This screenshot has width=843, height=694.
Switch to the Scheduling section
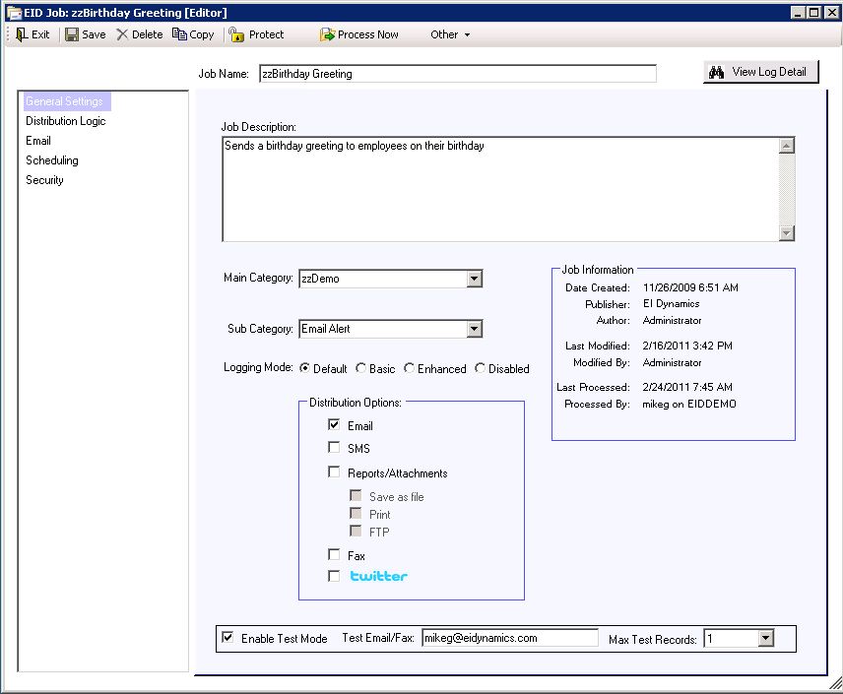[x=52, y=160]
